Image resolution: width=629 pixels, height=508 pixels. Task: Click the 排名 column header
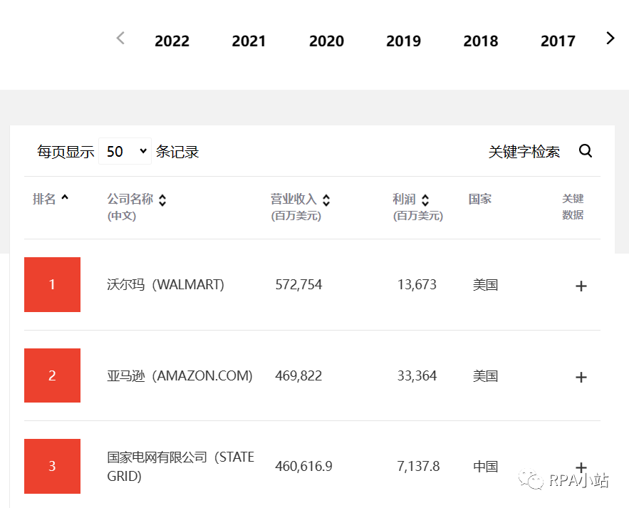(44, 199)
